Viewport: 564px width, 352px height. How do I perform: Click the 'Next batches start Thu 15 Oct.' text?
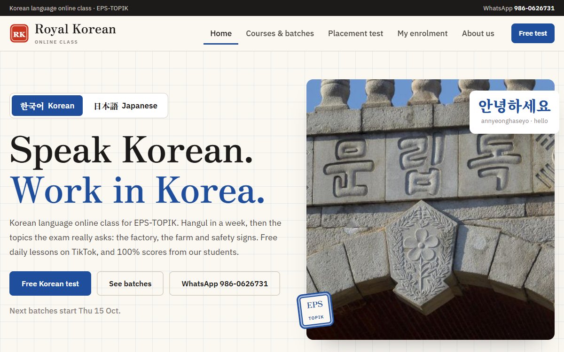[65, 311]
